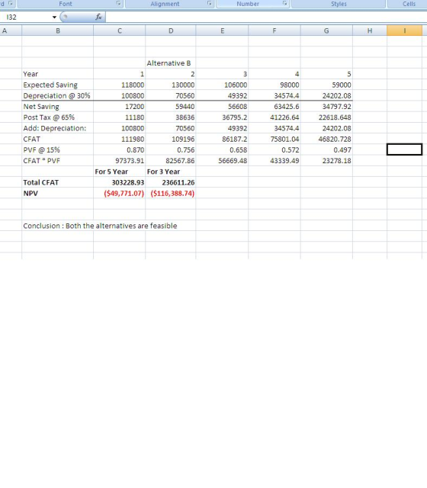Select Net Saving value 56608

[x=222, y=107]
